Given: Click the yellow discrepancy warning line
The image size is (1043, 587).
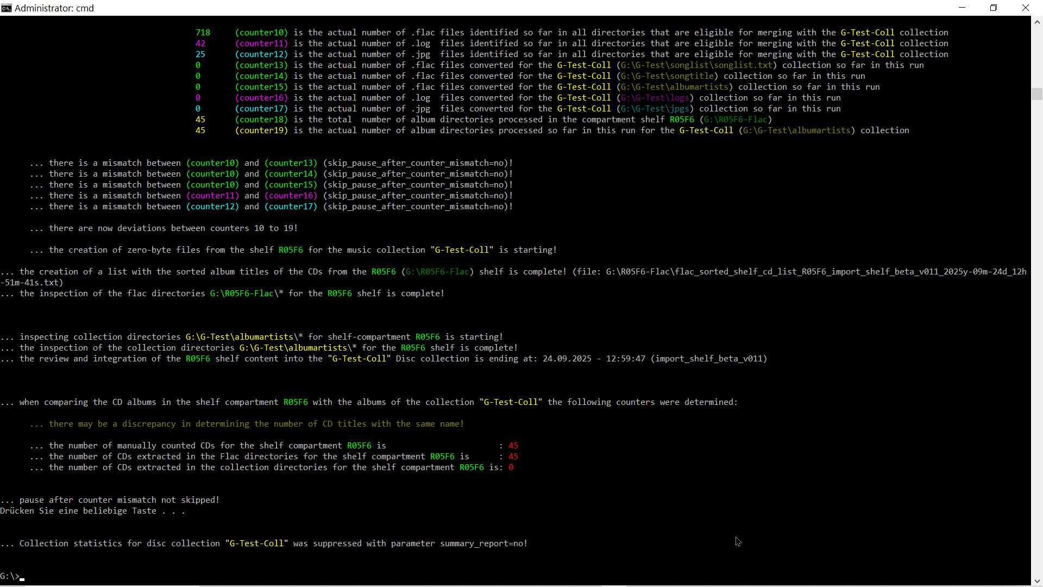Looking at the screenshot, I should 247,424.
